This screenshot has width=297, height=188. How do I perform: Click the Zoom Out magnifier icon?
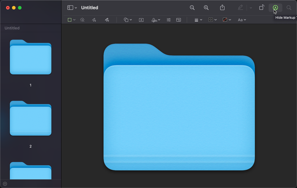coord(192,8)
